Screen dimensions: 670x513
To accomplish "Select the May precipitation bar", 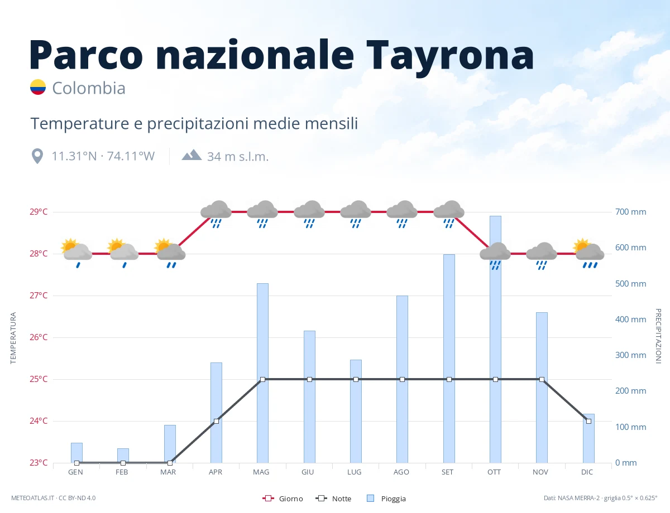I will click(262, 373).
